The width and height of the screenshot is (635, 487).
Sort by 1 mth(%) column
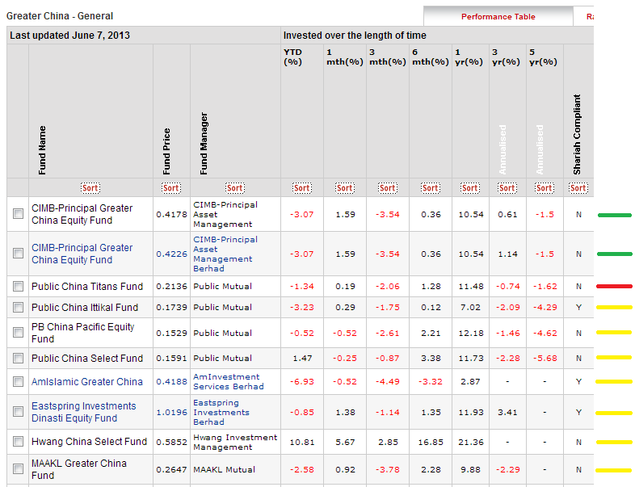click(x=345, y=188)
